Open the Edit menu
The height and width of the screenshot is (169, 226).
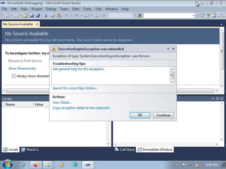tap(14, 9)
